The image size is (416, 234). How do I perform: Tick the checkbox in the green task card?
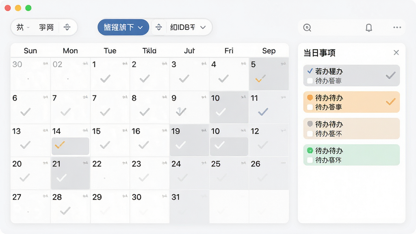click(x=310, y=160)
